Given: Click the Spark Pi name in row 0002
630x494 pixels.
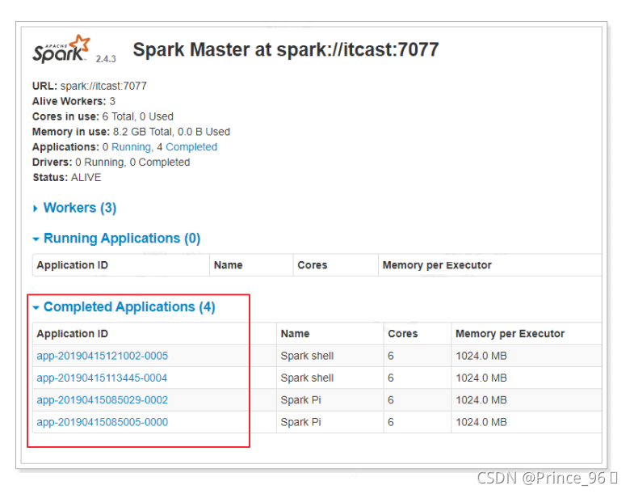Looking at the screenshot, I should tap(300, 400).
